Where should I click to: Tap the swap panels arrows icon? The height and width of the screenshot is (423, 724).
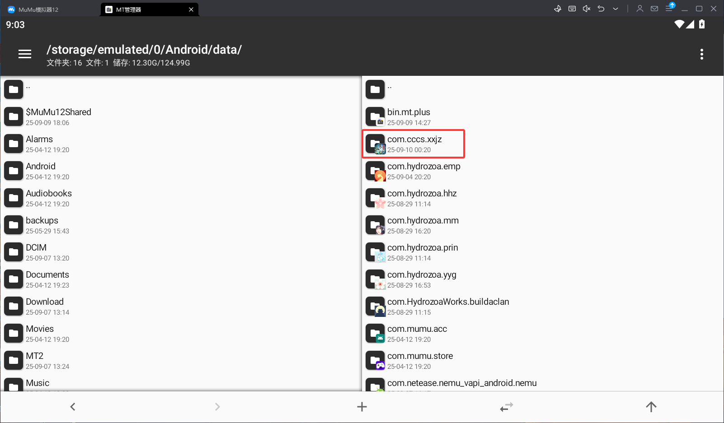[507, 407]
